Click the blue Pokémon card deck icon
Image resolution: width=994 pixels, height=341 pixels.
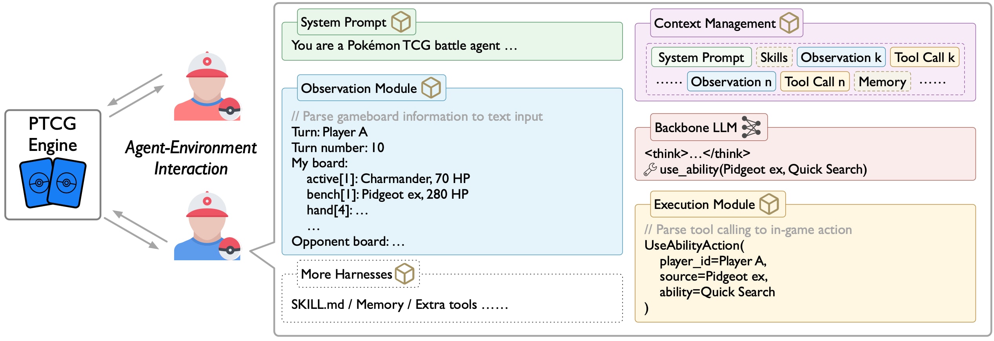coord(53,182)
